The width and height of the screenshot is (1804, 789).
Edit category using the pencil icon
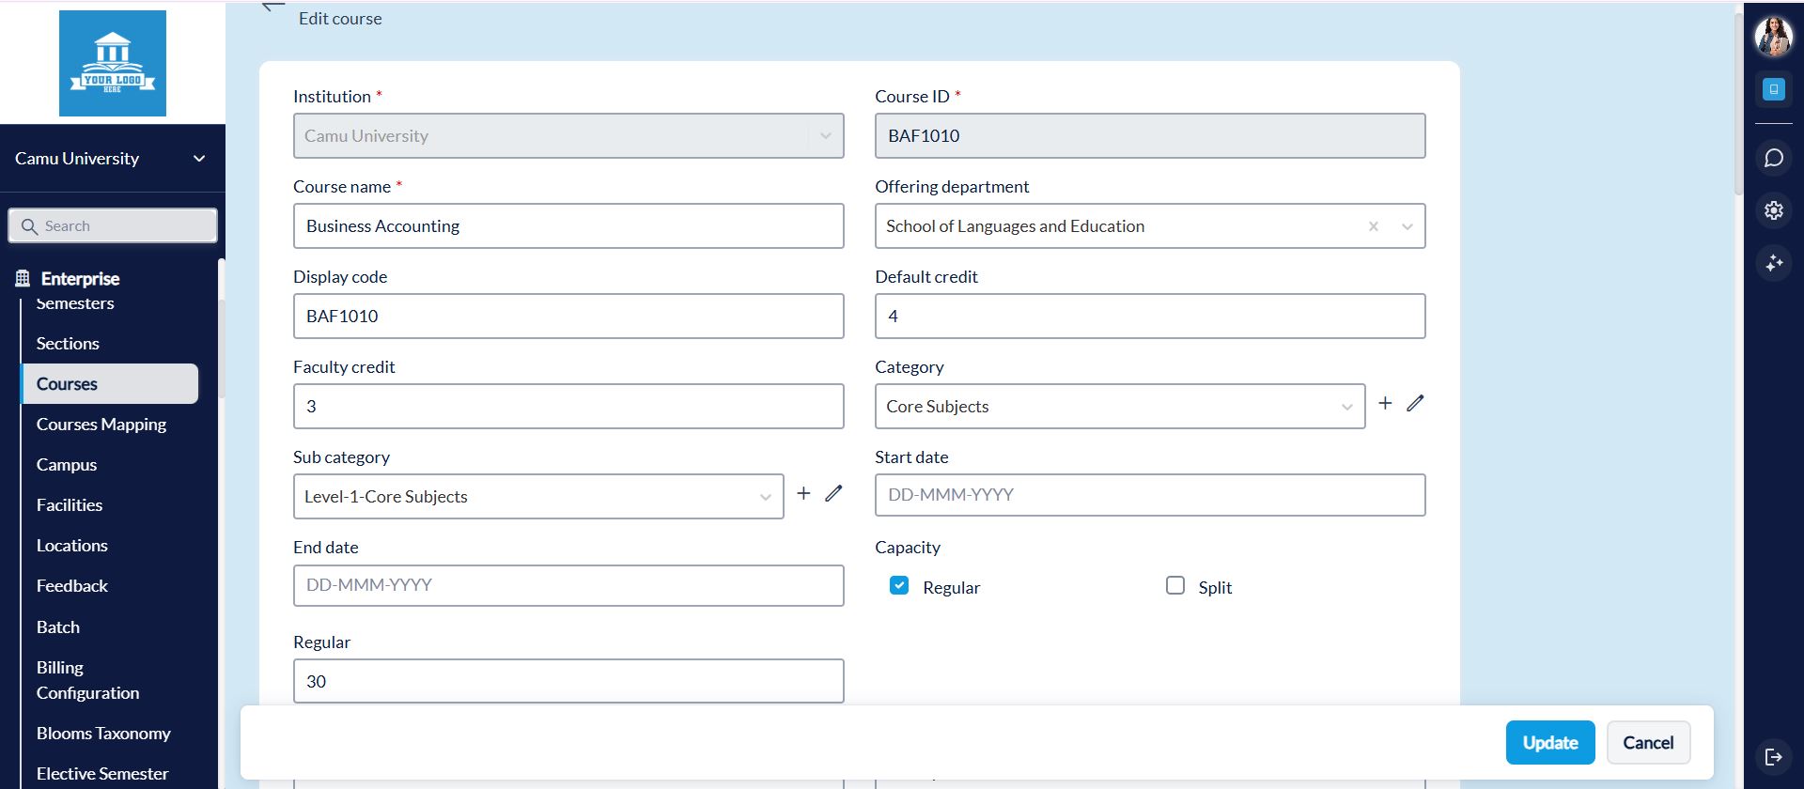pyautogui.click(x=1415, y=403)
